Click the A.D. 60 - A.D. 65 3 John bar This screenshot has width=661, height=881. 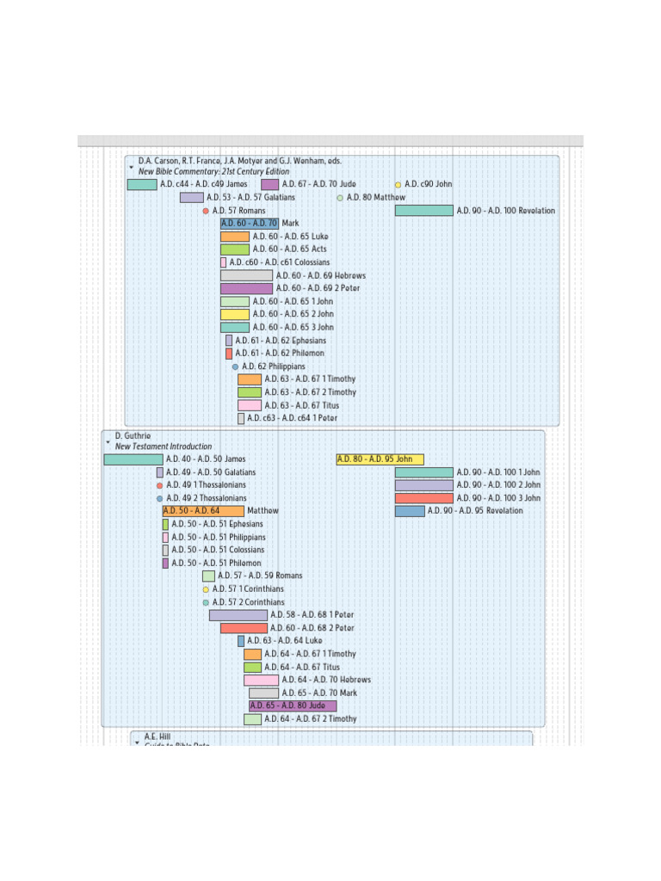pyautogui.click(x=235, y=328)
